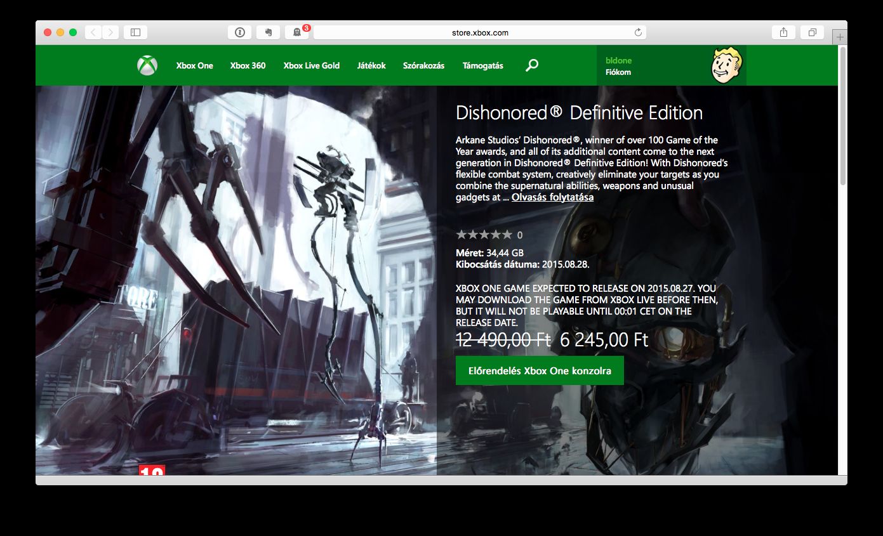Open the Xbox Live Gold menu

tap(312, 65)
